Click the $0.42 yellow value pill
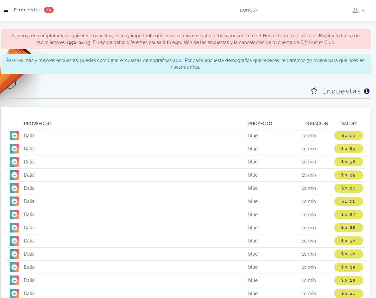The image size is (376, 298). pos(348,254)
